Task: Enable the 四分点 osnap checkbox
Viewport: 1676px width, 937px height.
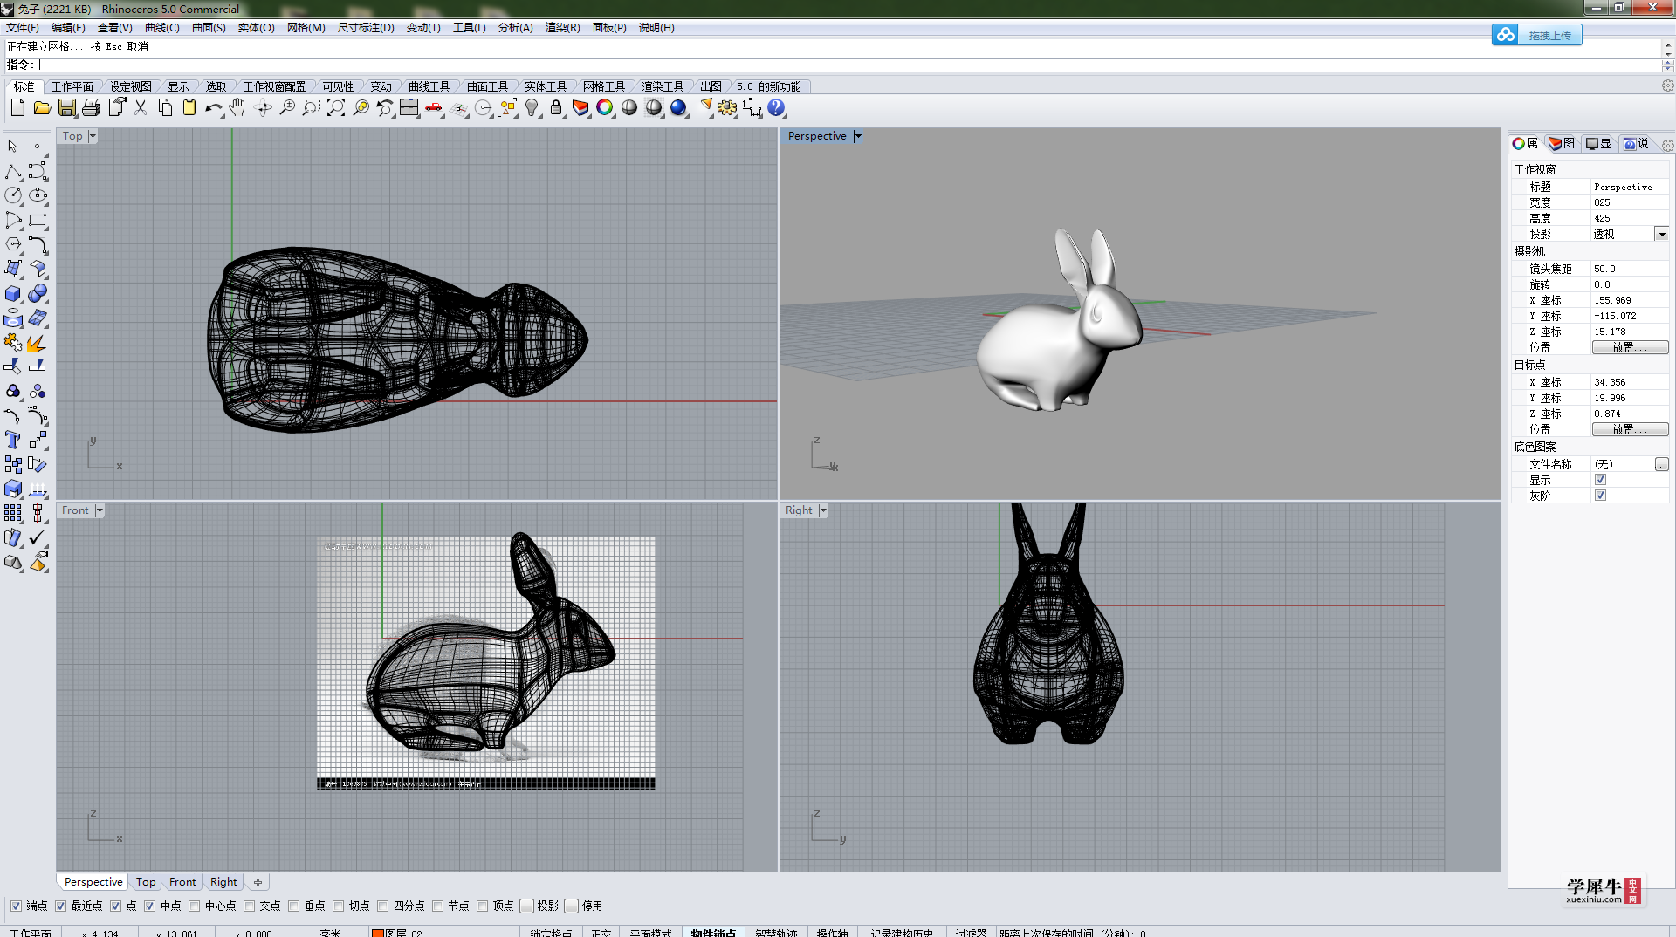Action: pos(382,906)
